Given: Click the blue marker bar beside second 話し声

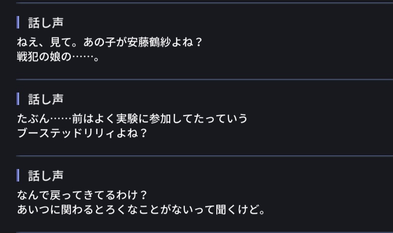Looking at the screenshot, I should (18, 99).
